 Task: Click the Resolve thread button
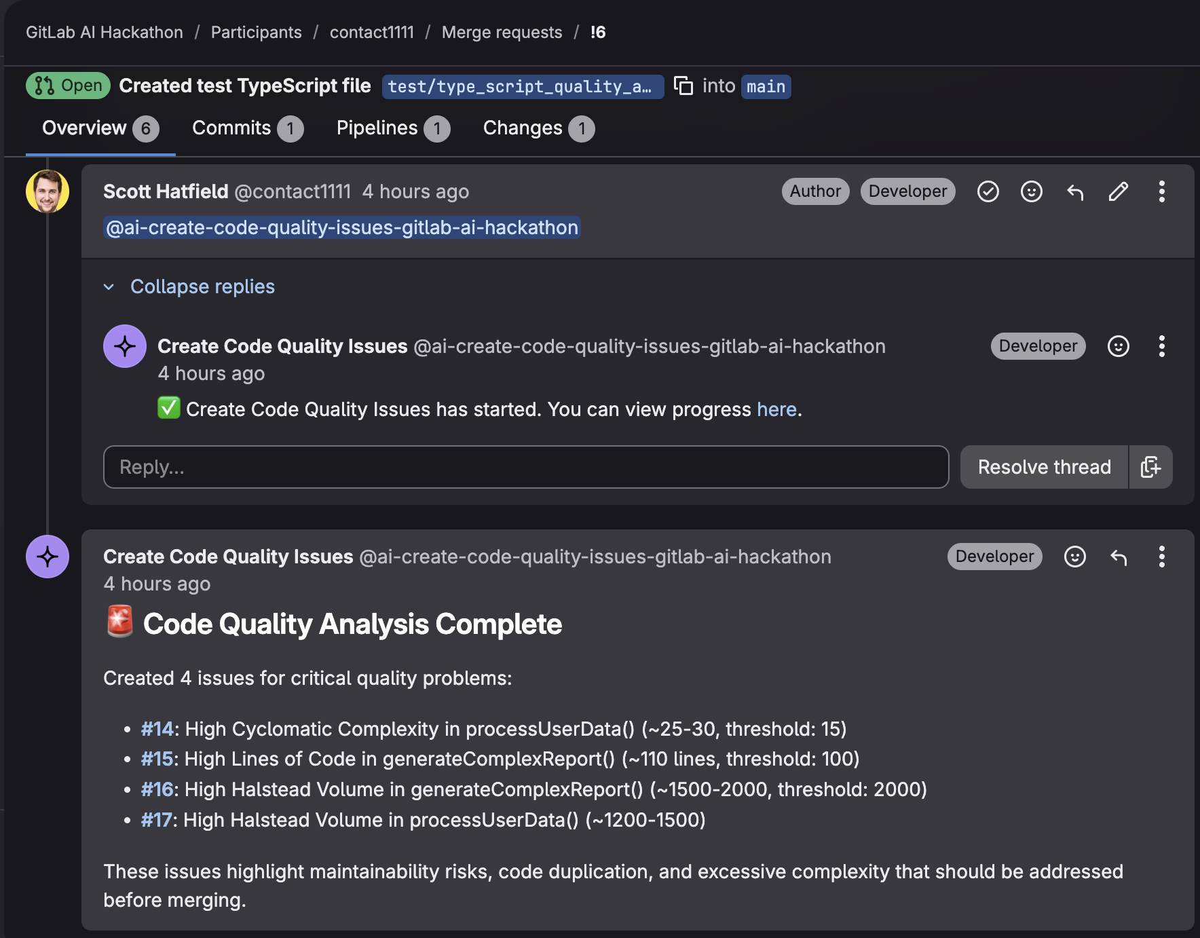[x=1044, y=467]
